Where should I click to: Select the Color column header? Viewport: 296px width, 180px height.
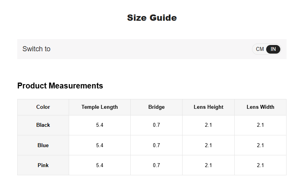(43, 107)
